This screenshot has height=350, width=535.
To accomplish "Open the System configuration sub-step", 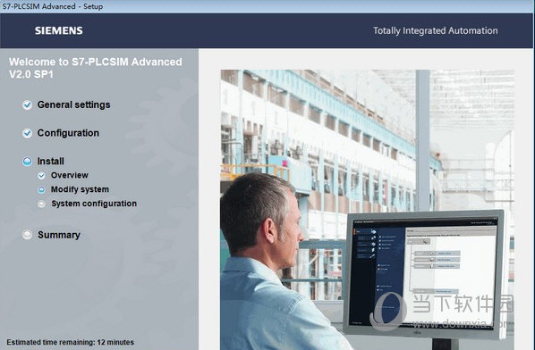I will point(94,204).
